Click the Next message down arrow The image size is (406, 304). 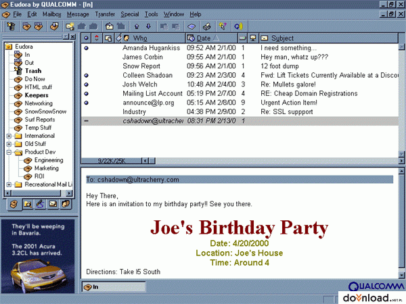(x=148, y=26)
